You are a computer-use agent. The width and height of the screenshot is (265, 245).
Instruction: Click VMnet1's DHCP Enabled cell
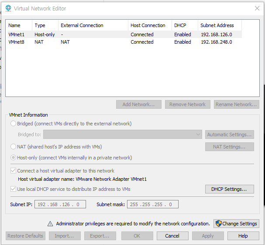(182, 35)
